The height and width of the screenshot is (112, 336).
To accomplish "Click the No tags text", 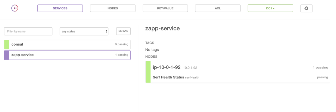I will [x=152, y=50].
